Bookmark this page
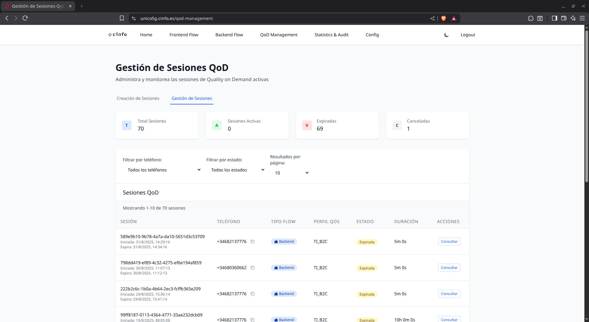589x322 pixels. click(122, 18)
